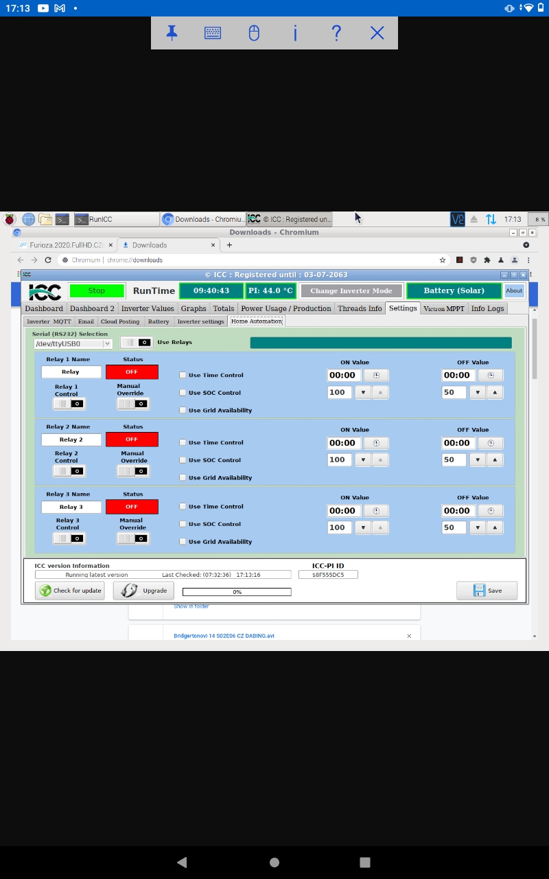549x879 pixels.
Task: Open the Relay 2 ON time clock picker
Action: 376,443
